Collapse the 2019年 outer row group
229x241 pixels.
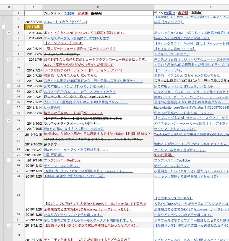[3, 27]
